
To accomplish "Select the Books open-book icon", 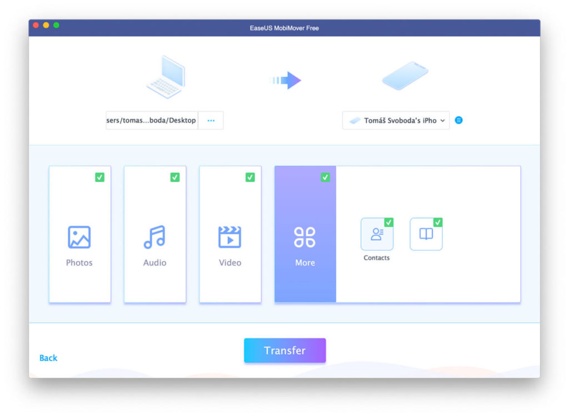I will pyautogui.click(x=426, y=234).
